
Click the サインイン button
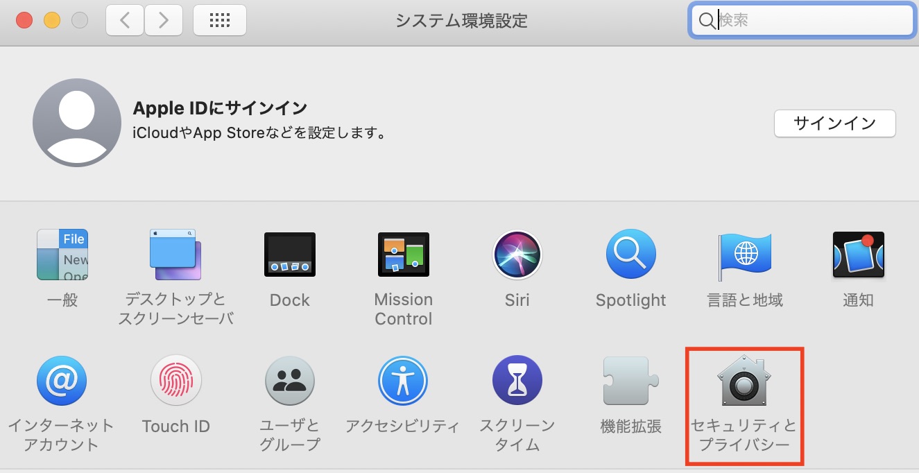click(x=834, y=124)
